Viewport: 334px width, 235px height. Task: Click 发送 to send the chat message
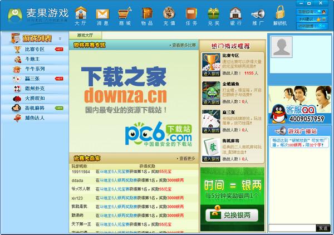pos(323,228)
